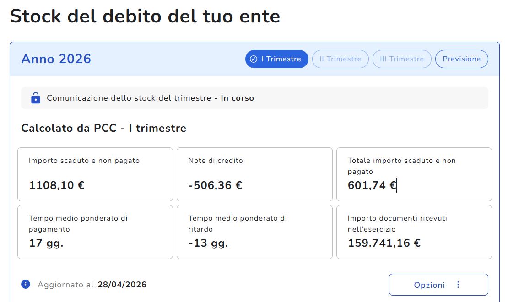Click the Calcolato da PCC section heading
Screen dimensions: 508x302
[x=104, y=128]
